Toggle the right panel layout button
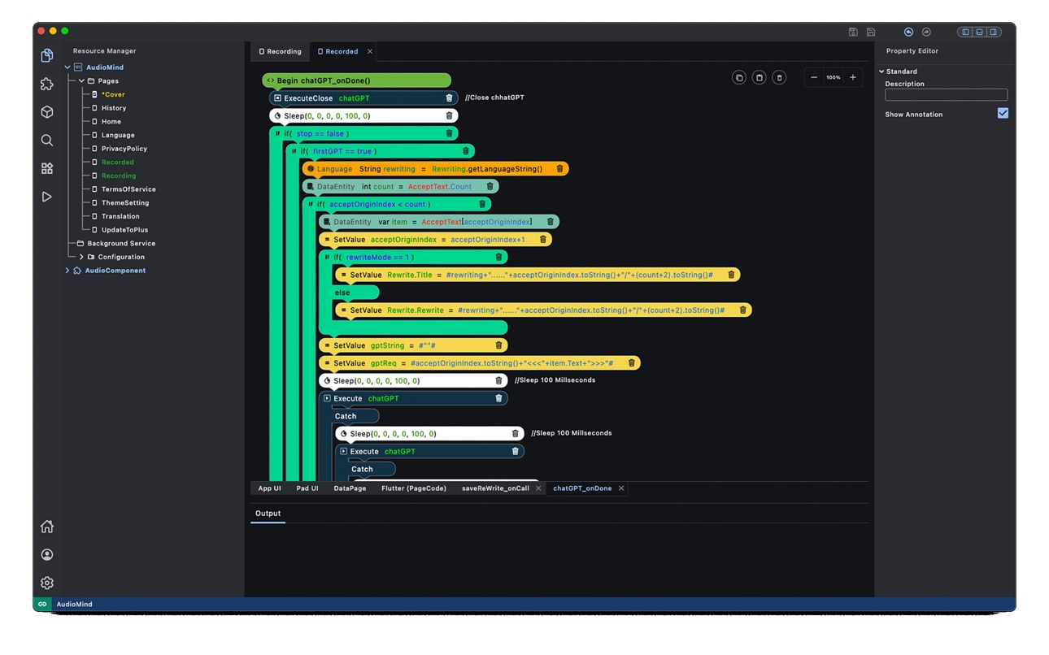This screenshot has width=1049, height=655. 994,32
